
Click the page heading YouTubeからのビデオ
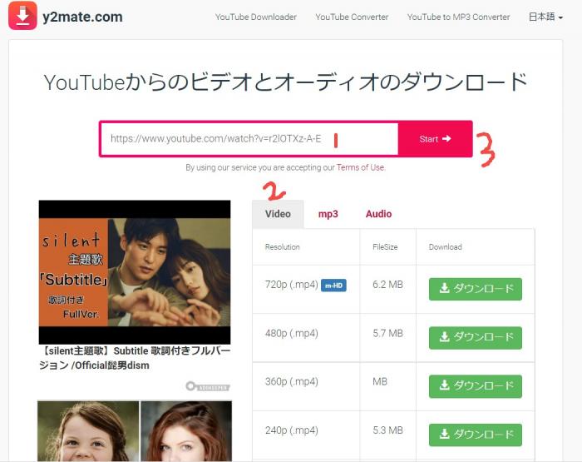click(x=285, y=82)
